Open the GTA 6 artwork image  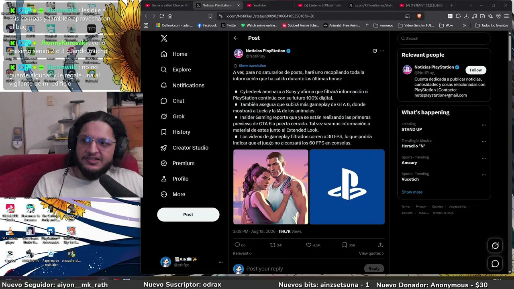[x=271, y=187]
